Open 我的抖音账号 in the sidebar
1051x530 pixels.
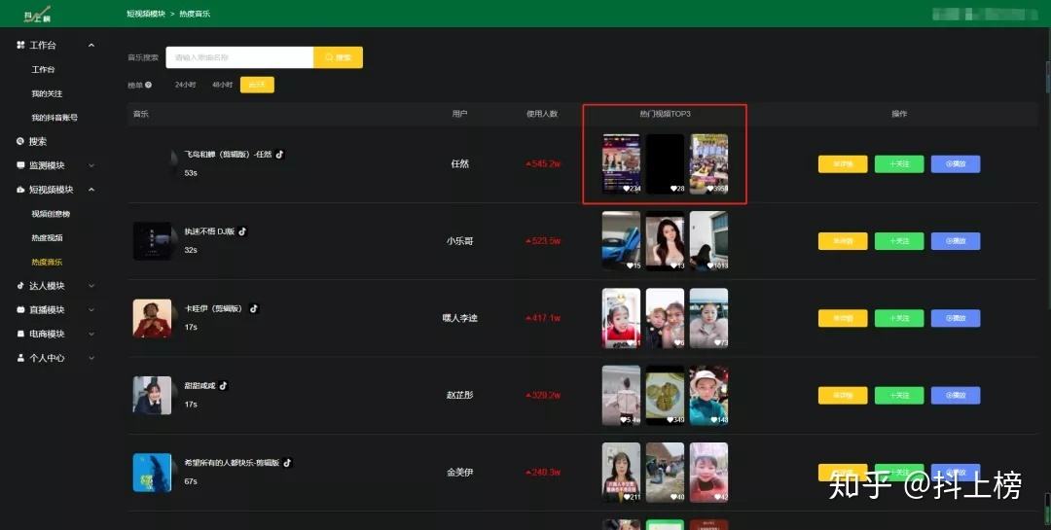point(54,118)
